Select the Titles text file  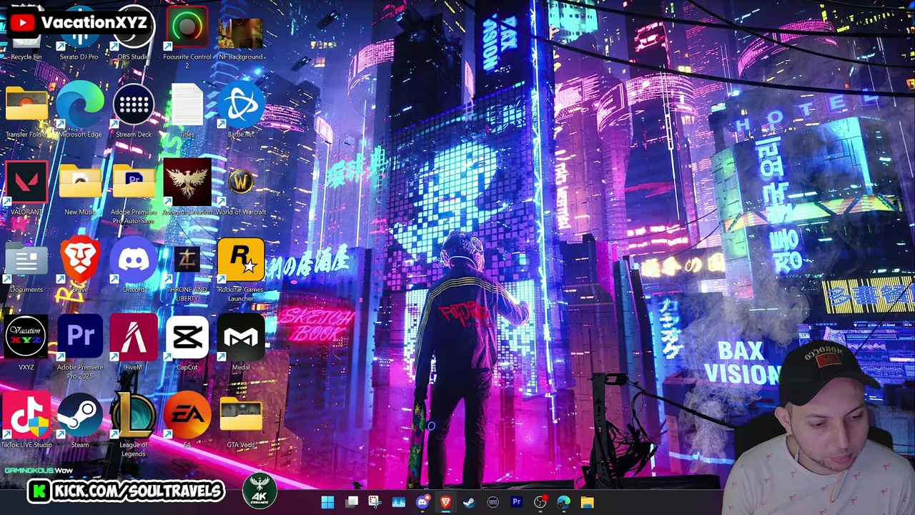[187, 109]
